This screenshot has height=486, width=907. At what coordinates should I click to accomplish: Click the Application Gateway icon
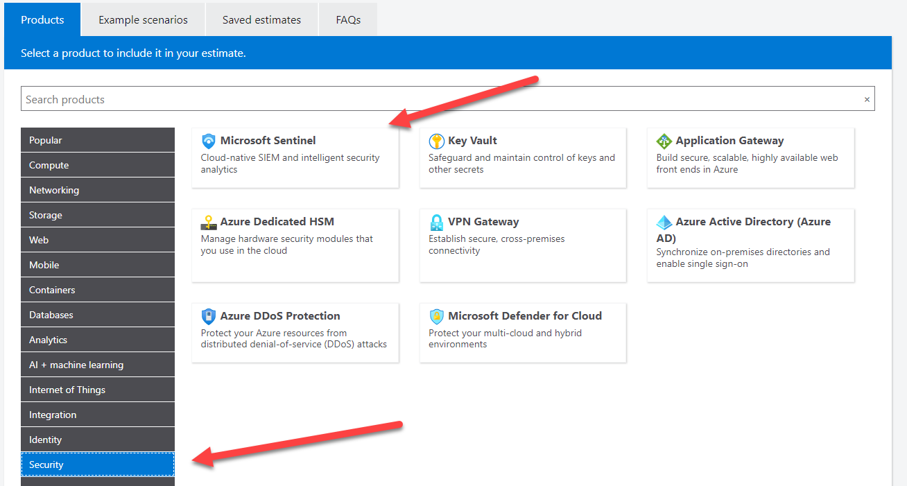tap(664, 140)
